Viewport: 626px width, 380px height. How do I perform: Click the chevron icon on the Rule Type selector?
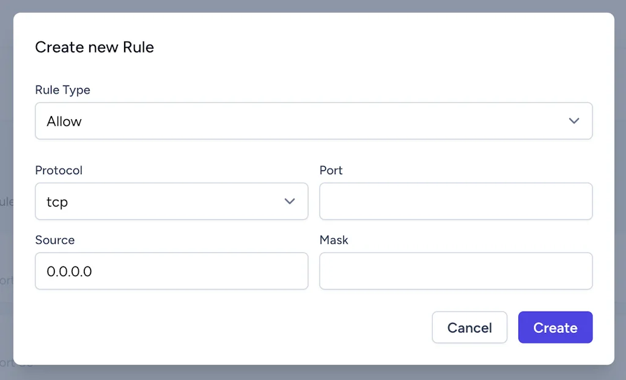574,121
